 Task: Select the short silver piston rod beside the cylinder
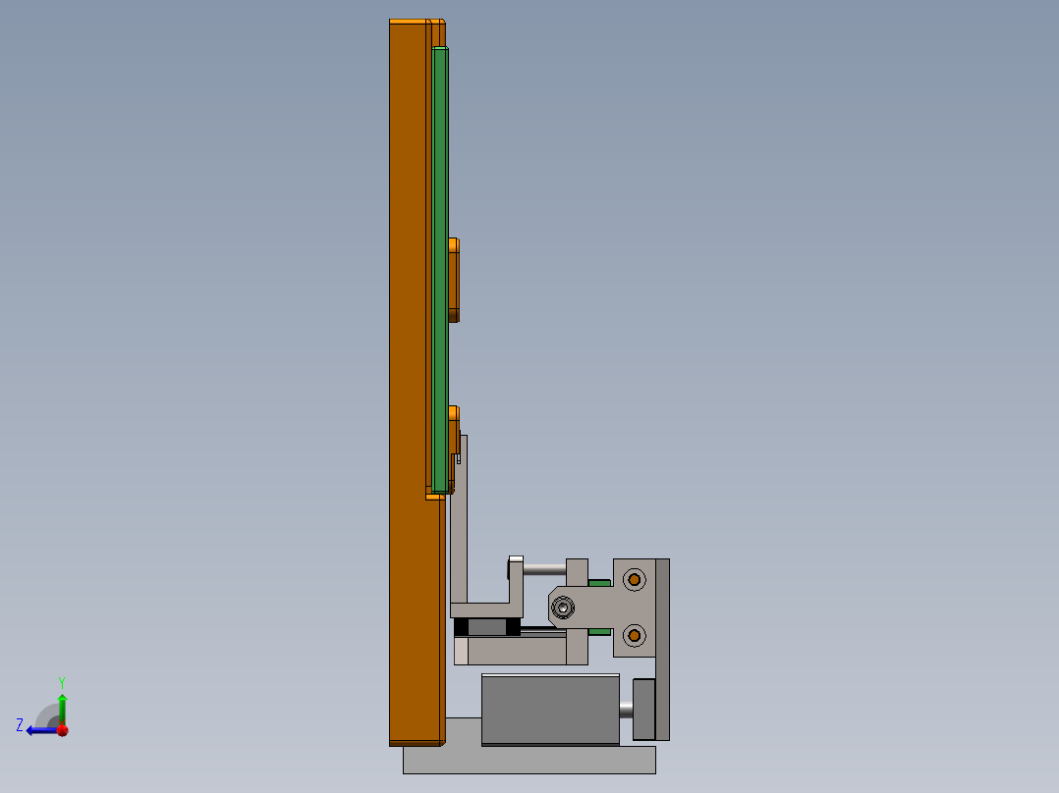point(626,710)
